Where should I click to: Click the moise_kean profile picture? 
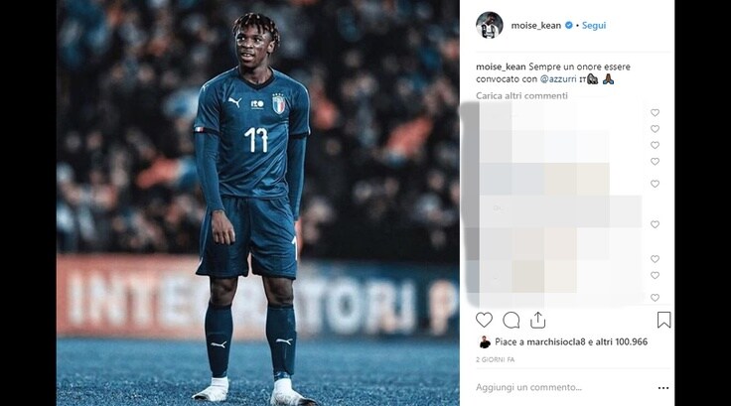[489, 25]
